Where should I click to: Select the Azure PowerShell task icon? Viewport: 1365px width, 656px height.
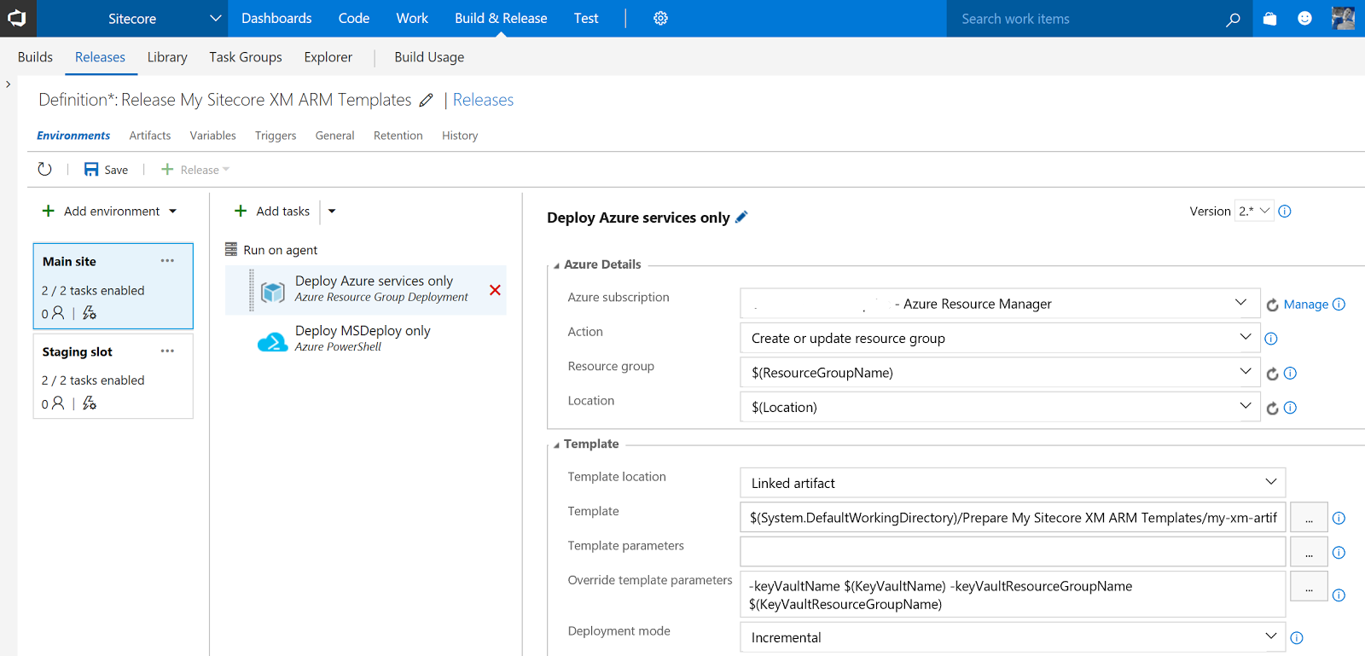(272, 341)
